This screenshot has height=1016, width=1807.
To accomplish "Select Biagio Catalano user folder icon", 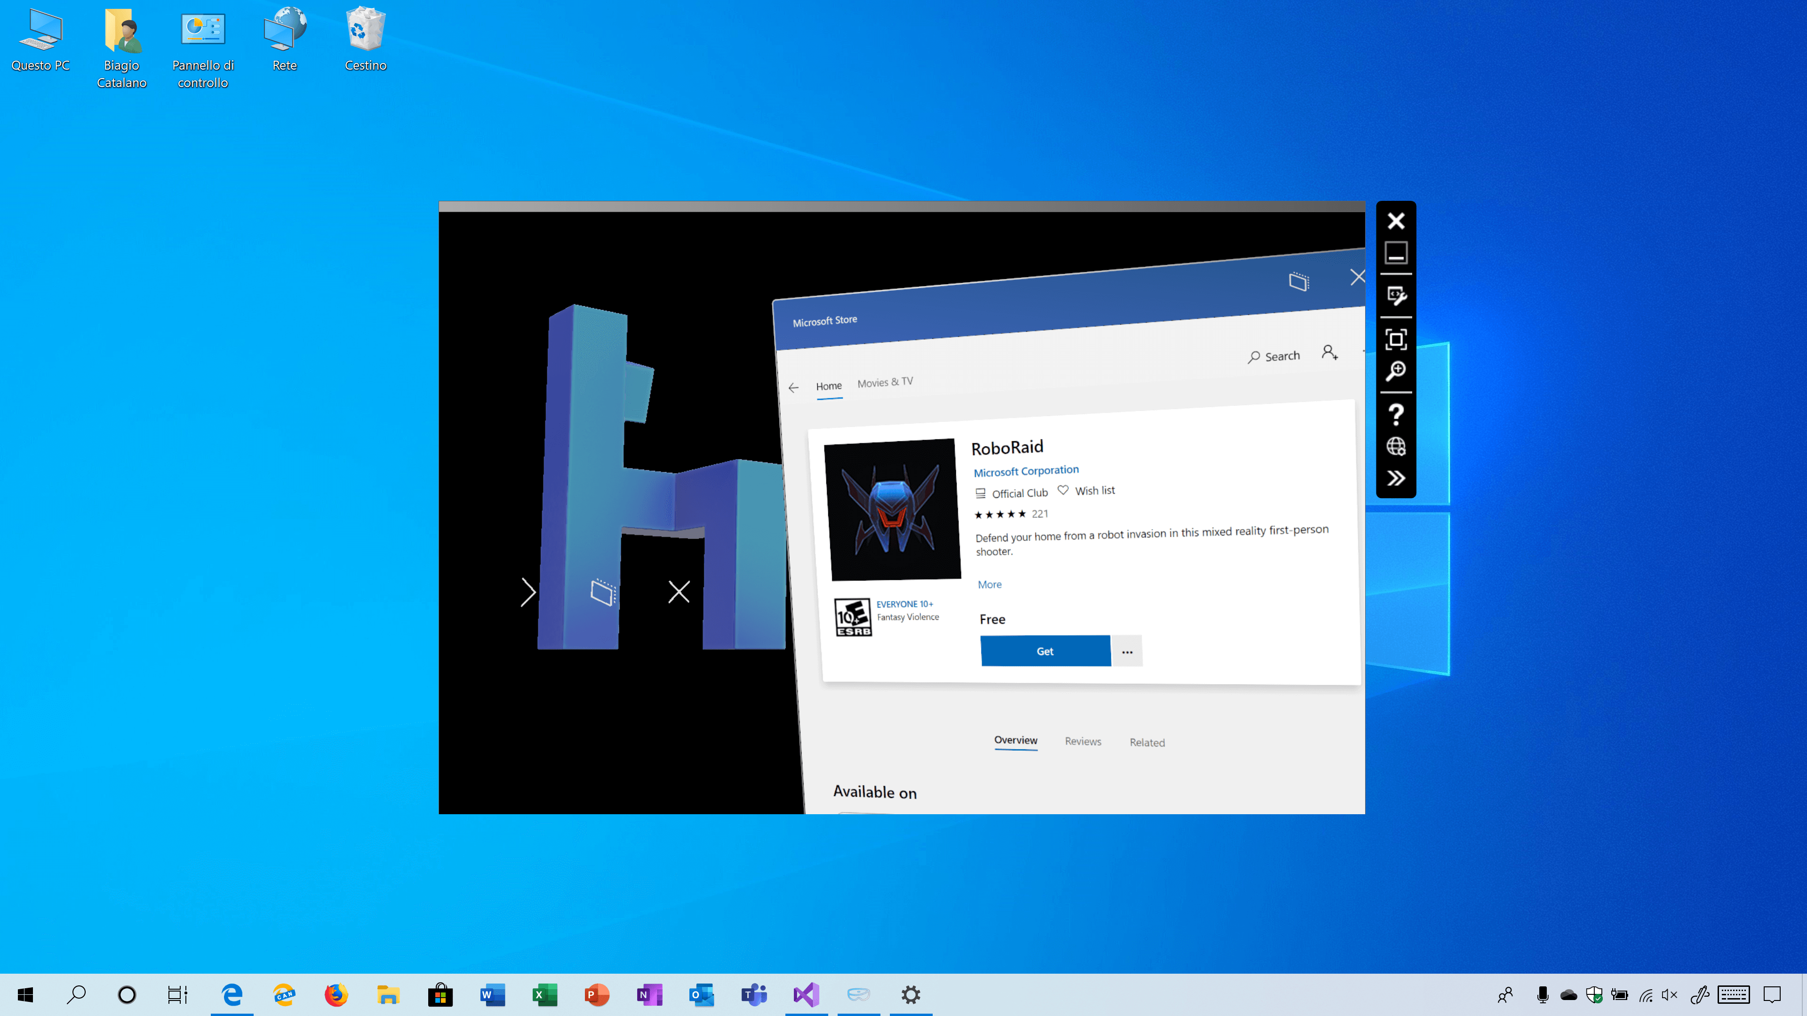I will coord(122,48).
